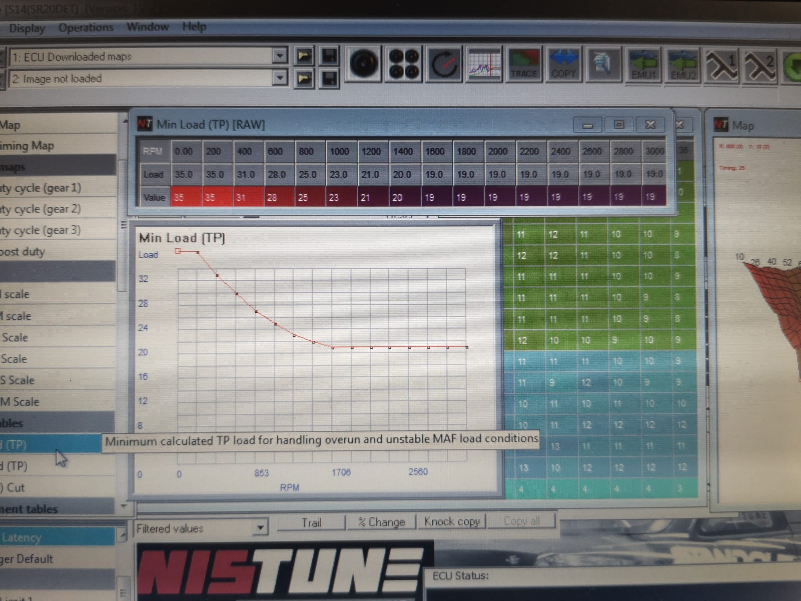Select the 'd (TP)' entry below highlighted row
The image size is (801, 601).
pyautogui.click(x=58, y=466)
